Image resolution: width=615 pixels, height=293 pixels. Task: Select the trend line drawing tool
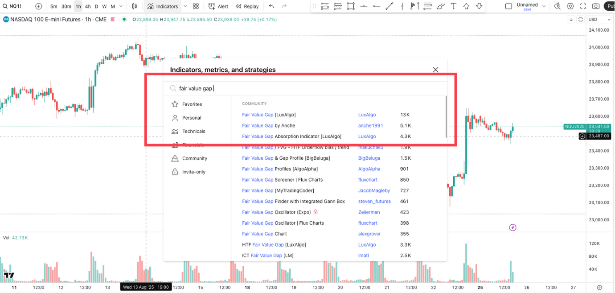tap(389, 6)
